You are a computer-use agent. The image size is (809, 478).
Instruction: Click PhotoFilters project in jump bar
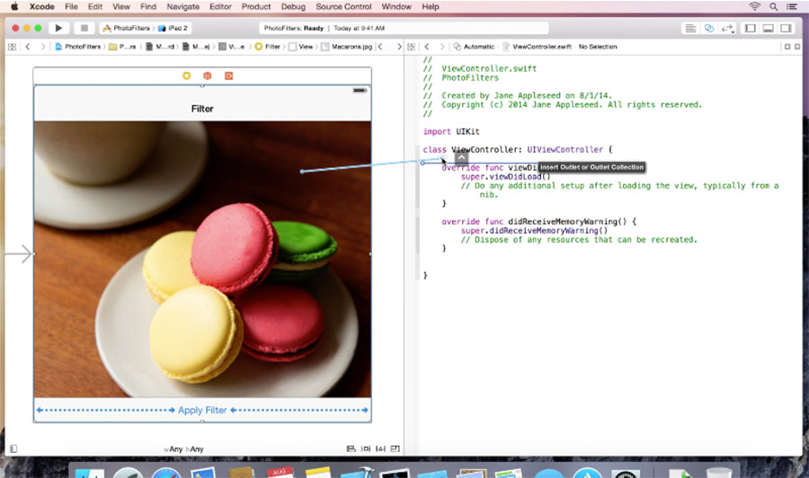click(78, 47)
